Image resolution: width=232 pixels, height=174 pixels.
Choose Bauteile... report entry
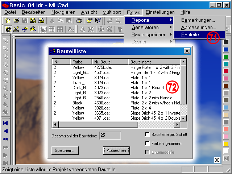pyautogui.click(x=200, y=35)
